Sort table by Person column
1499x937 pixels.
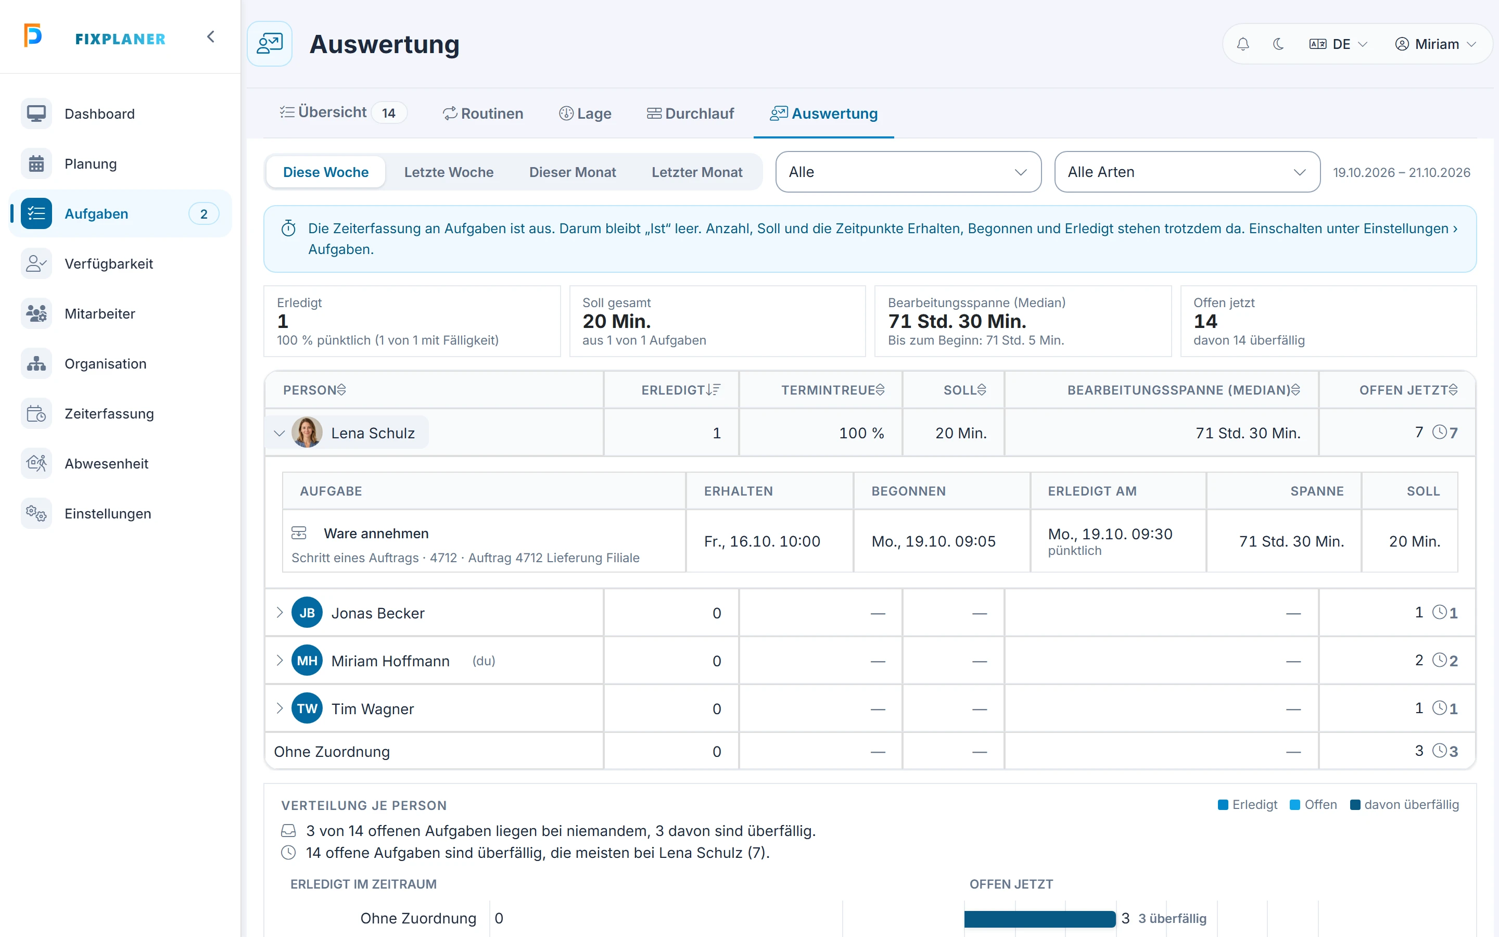click(315, 390)
